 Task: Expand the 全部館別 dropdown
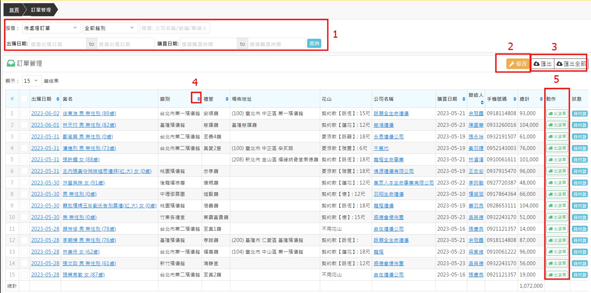tap(109, 28)
